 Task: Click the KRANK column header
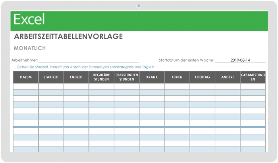click(152, 77)
